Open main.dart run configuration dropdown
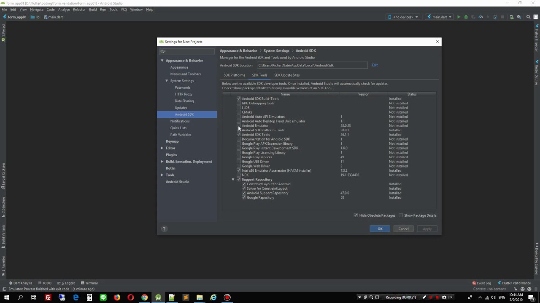The width and height of the screenshot is (540, 303). (439, 17)
